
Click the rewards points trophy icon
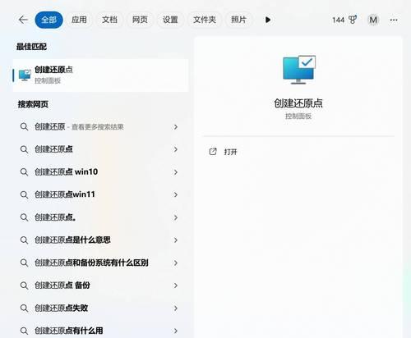[353, 20]
